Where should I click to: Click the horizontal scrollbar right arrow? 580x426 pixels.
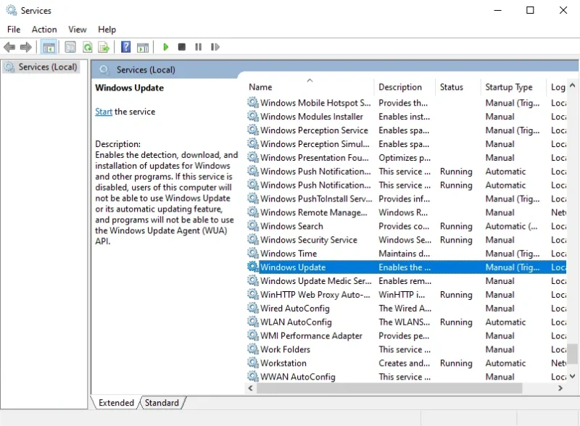pyautogui.click(x=560, y=388)
